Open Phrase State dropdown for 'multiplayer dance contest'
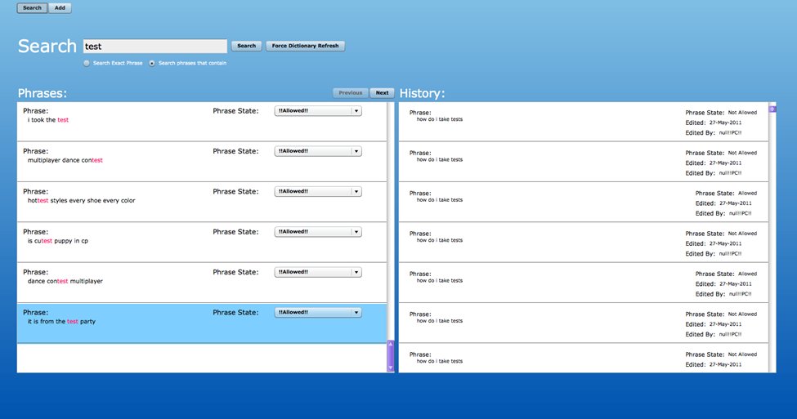The width and height of the screenshot is (797, 419). 318,151
